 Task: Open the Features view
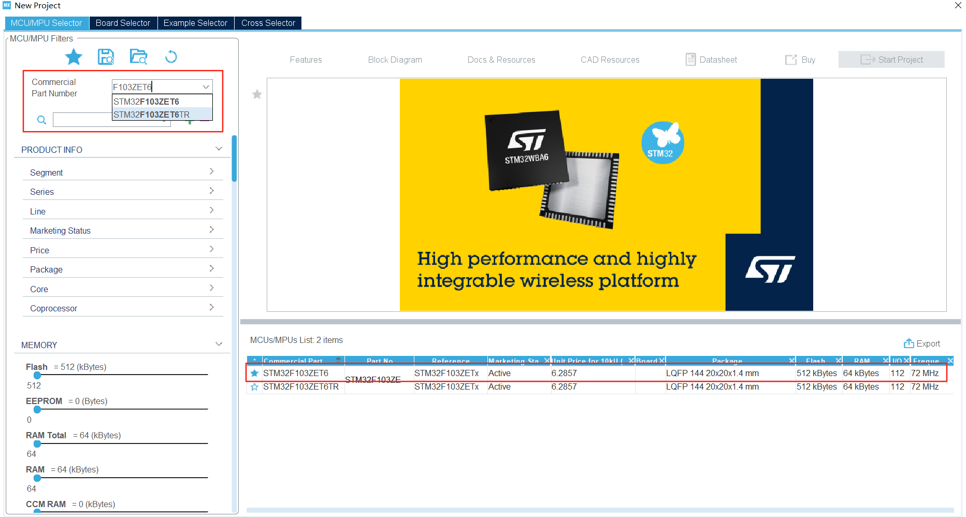(306, 60)
